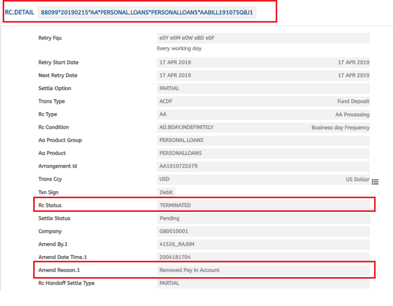Screen dimensions: 393x306
Task: Click the Retry Fqu value field
Action: 263,38
